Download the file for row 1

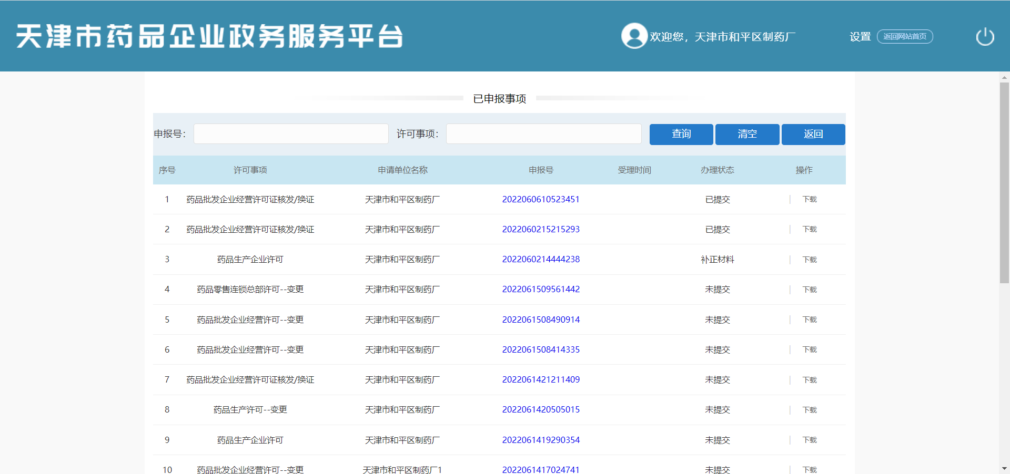tap(809, 199)
